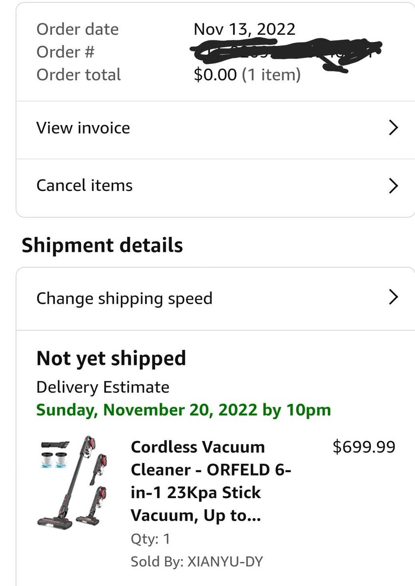The image size is (415, 586).
Task: Click the Sold By XIANYU-DY seller text
Action: [197, 562]
